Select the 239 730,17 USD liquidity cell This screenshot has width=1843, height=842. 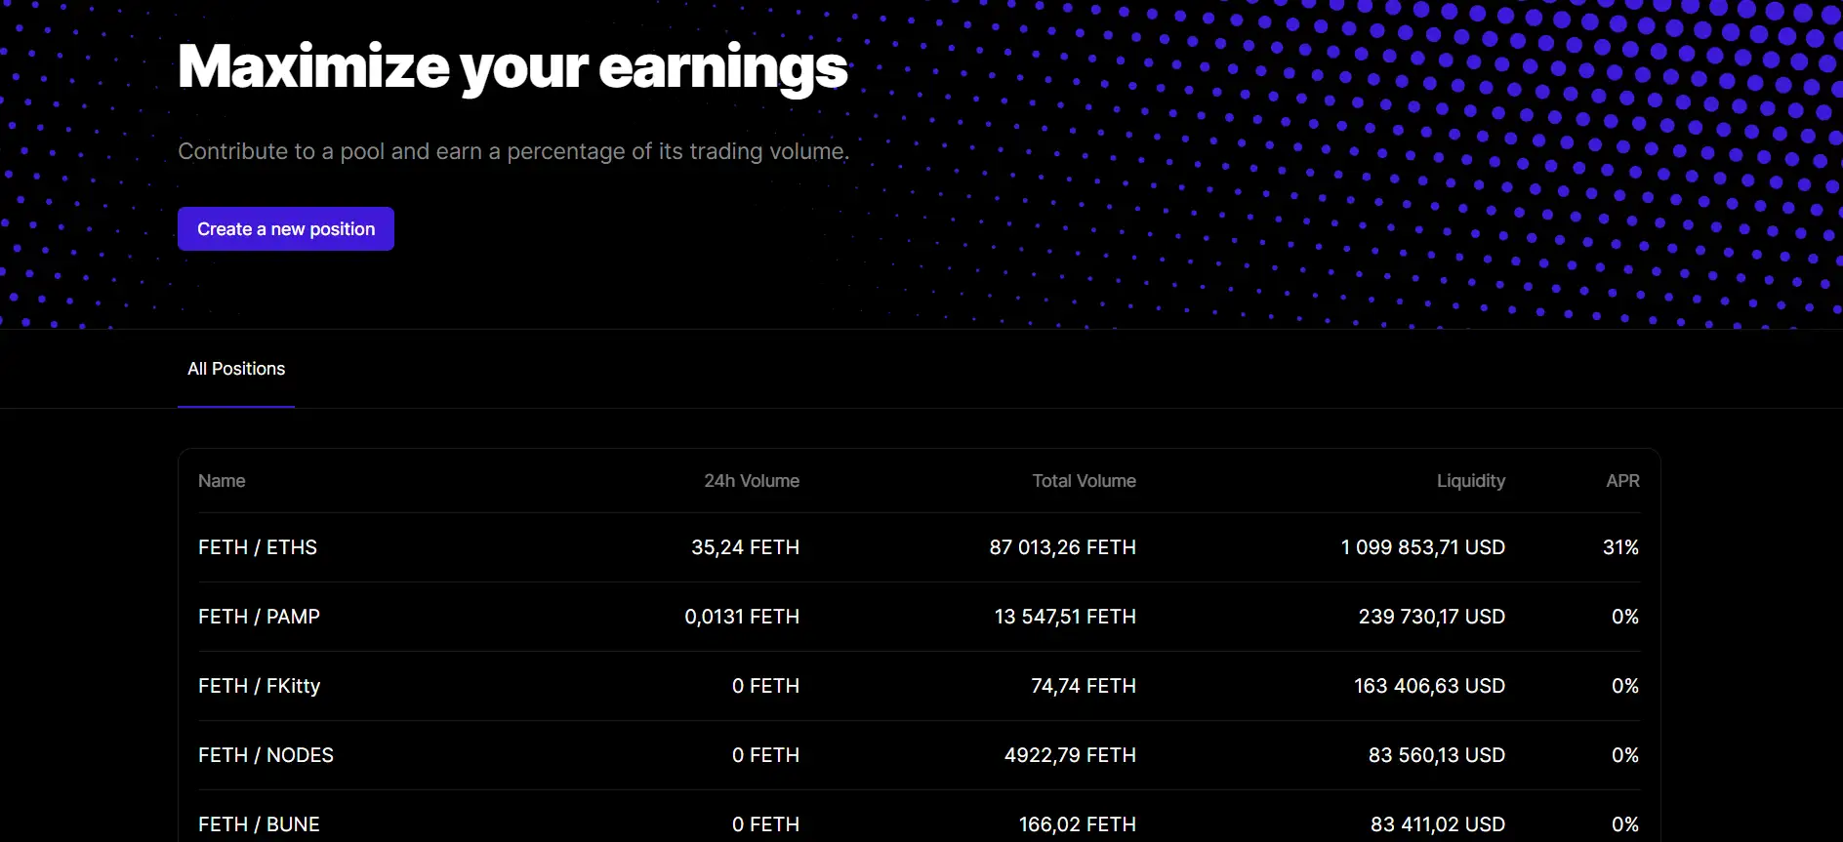pos(1431,617)
